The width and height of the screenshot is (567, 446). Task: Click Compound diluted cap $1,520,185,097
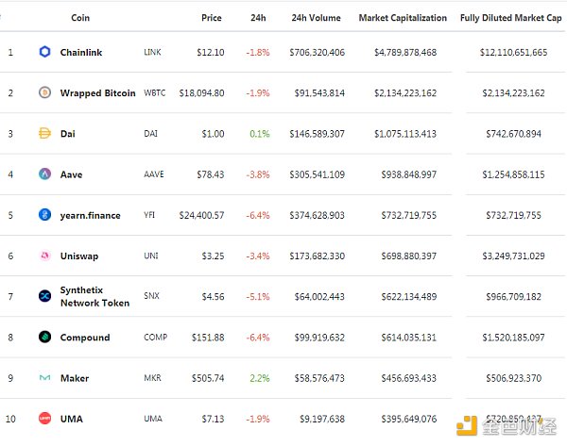(513, 338)
